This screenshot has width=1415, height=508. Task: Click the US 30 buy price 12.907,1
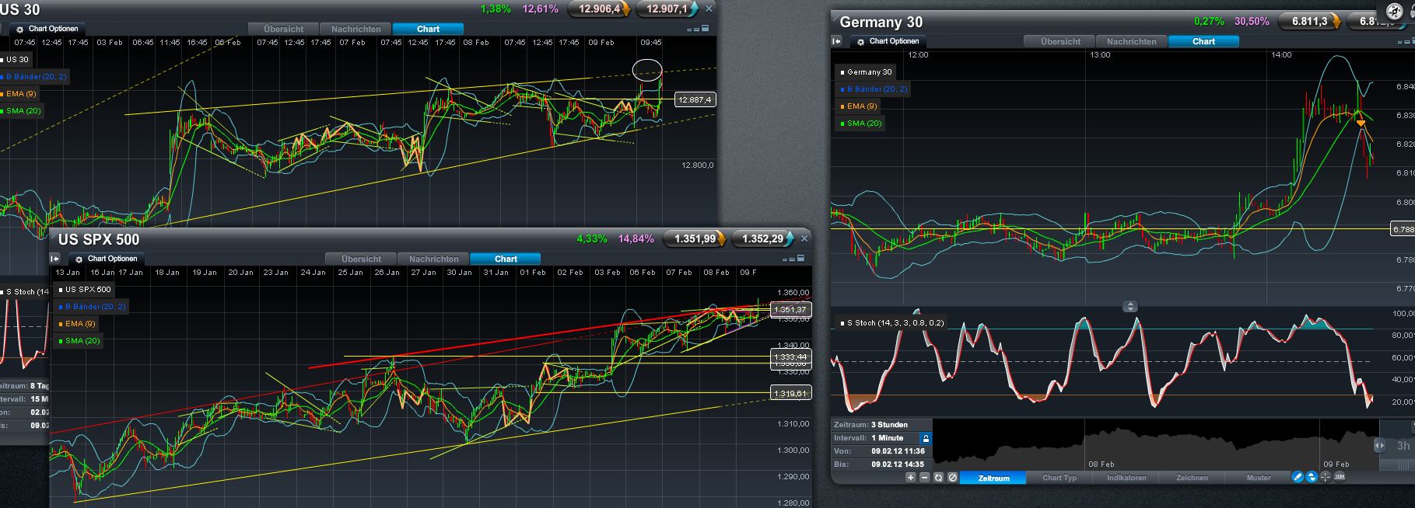click(x=667, y=9)
